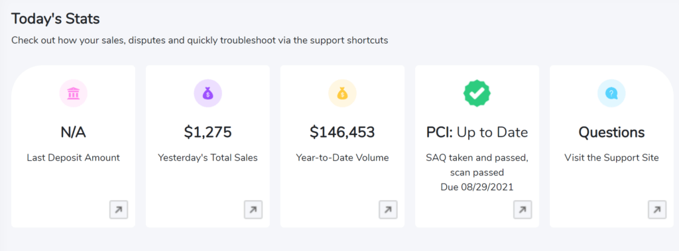Click the green PCI checkmark badge
The image size is (679, 251).
(x=477, y=93)
